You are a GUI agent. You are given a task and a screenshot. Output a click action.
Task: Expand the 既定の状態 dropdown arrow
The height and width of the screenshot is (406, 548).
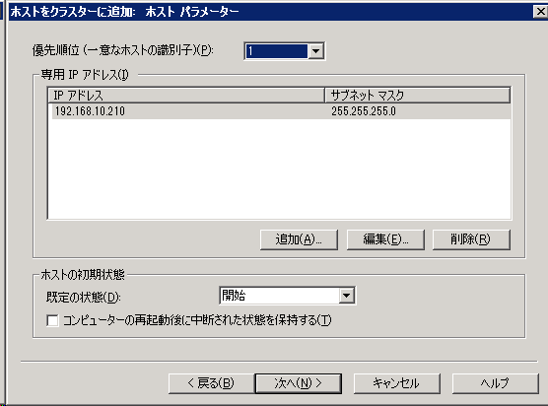click(x=346, y=296)
